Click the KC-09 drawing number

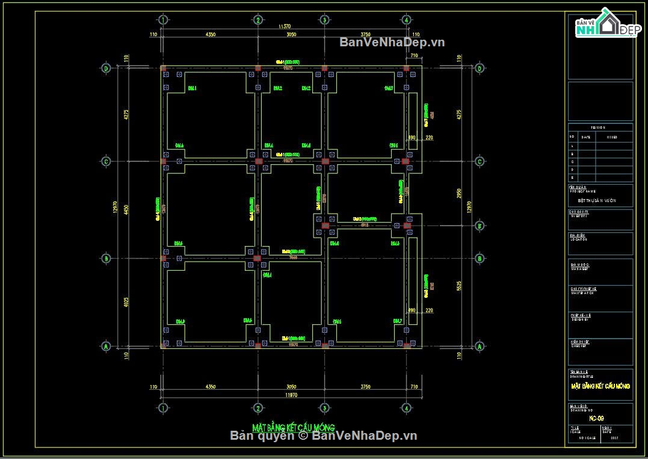[x=596, y=417]
